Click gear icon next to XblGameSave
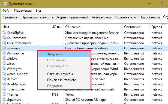Screen dimensions: 168x104 tap(4, 38)
